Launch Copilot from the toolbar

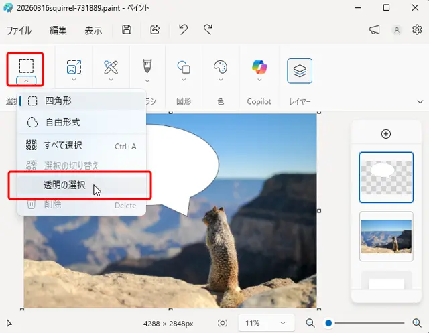[x=259, y=66]
